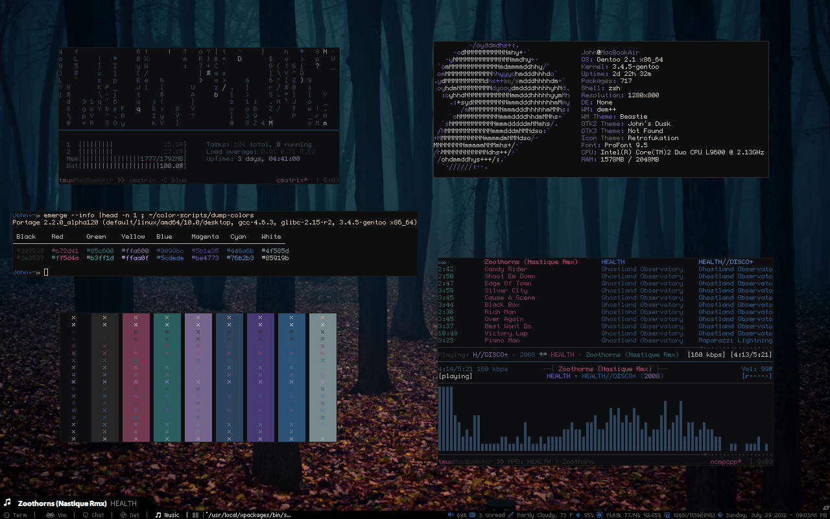Screen dimensions: 830x519
Task: Click the weather icon beside Partly Cloudy
Action: coord(512,515)
